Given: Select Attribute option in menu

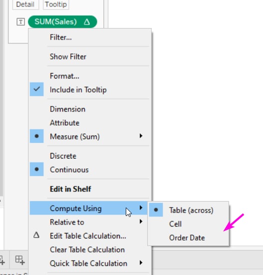Looking at the screenshot, I should (89, 123).
